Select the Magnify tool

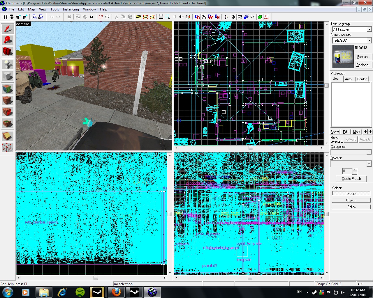coord(8,40)
